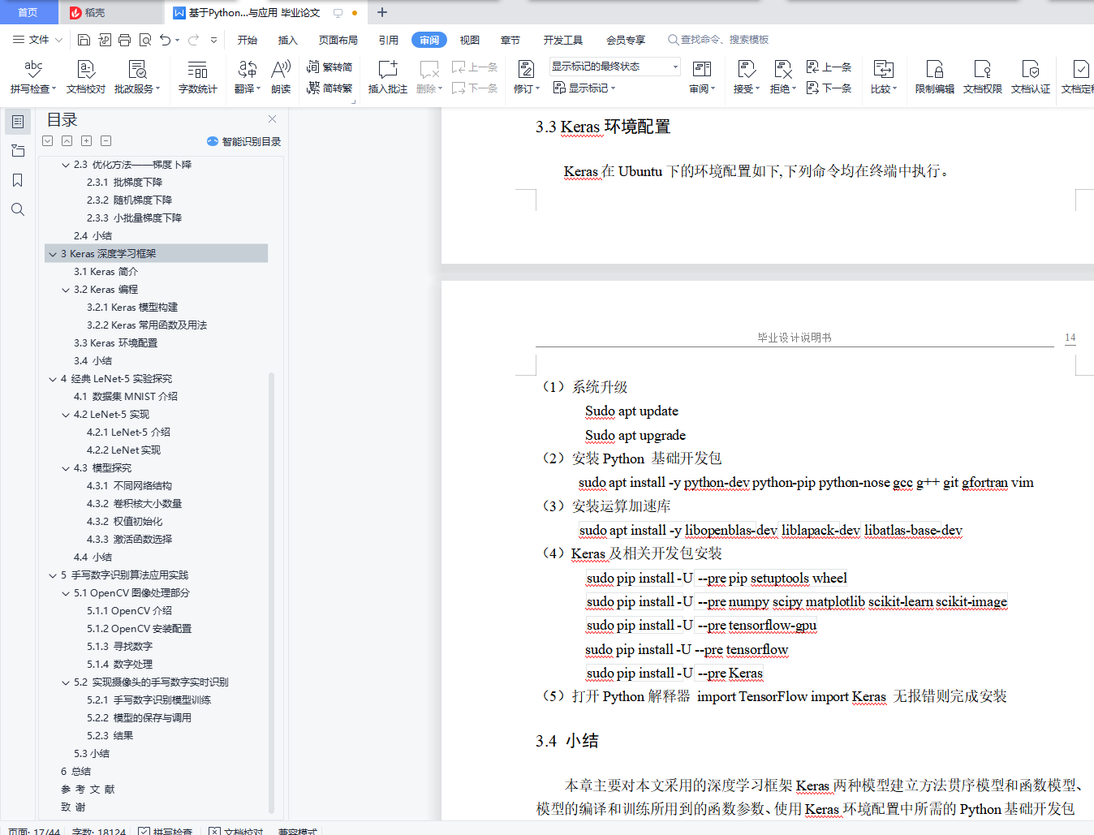Collapse the 2.3 优化方法 outline node

coord(66,165)
